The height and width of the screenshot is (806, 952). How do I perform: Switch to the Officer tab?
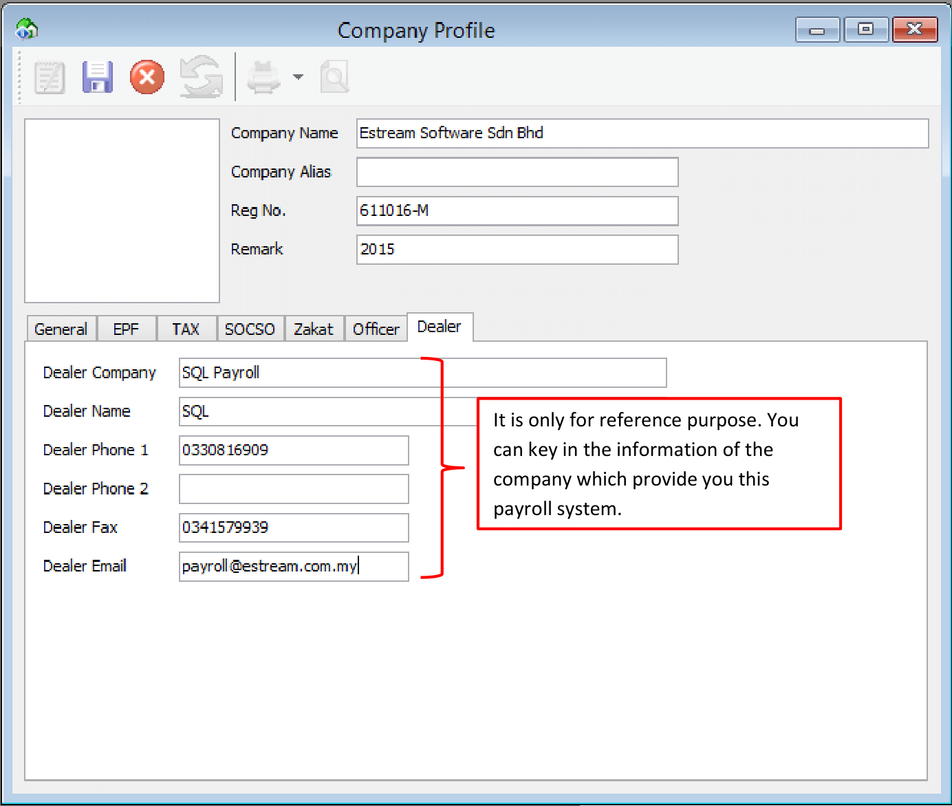click(376, 329)
